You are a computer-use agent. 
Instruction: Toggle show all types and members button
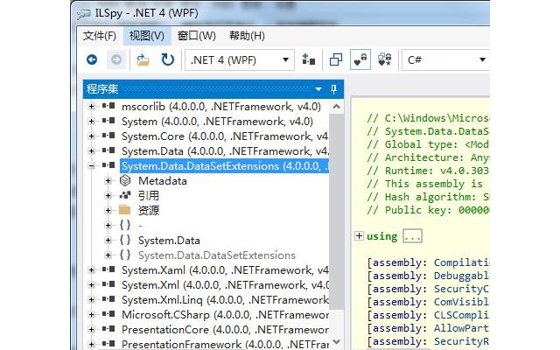[x=385, y=59]
